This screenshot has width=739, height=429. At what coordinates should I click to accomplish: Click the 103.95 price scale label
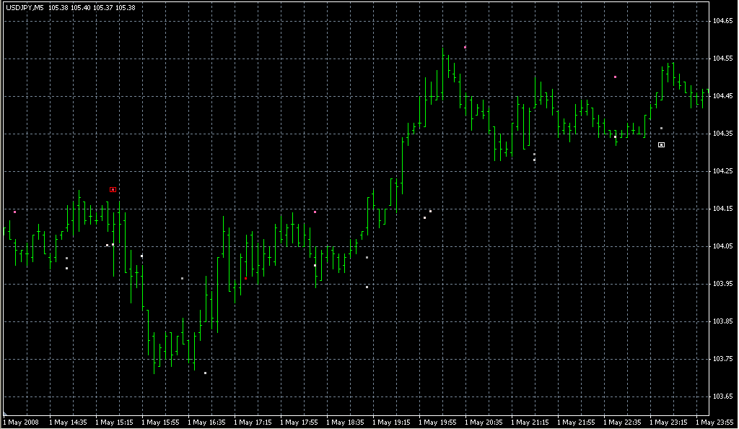click(x=723, y=284)
